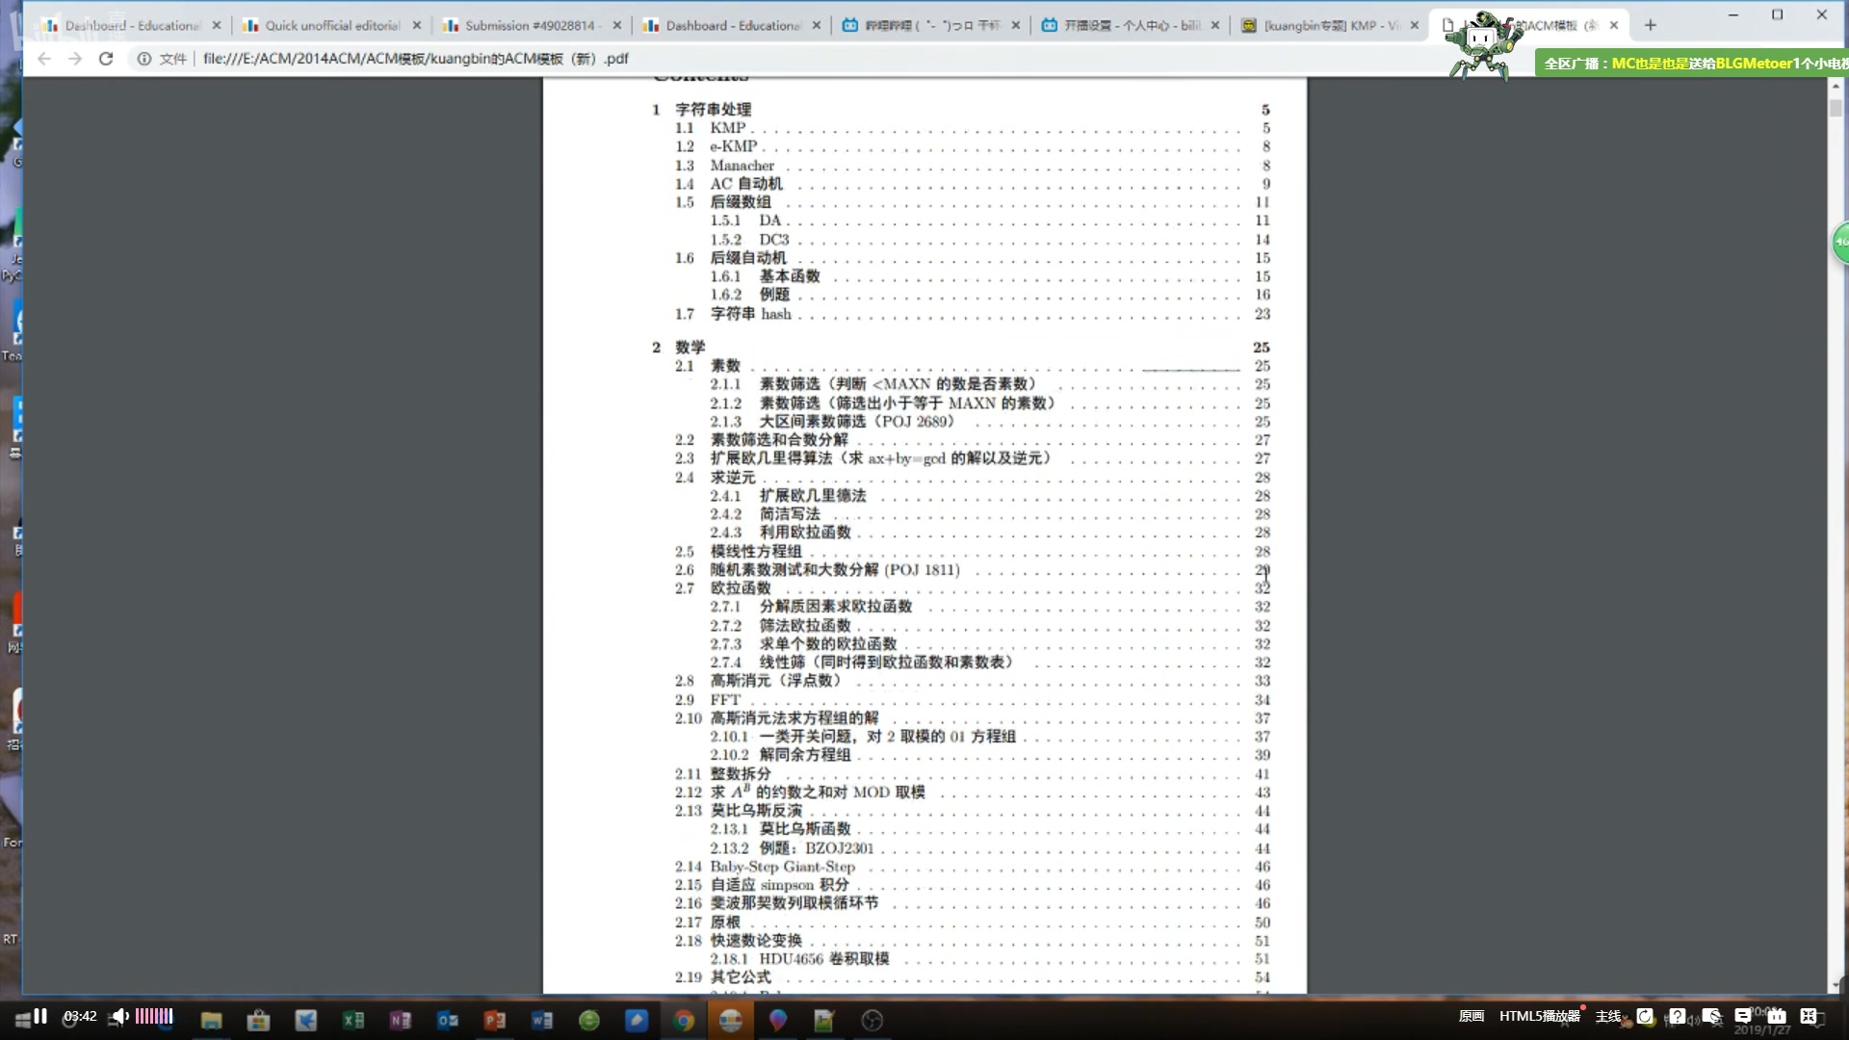The image size is (1849, 1040).
Task: Open PowerPoint from the taskbar
Action: tap(495, 1019)
